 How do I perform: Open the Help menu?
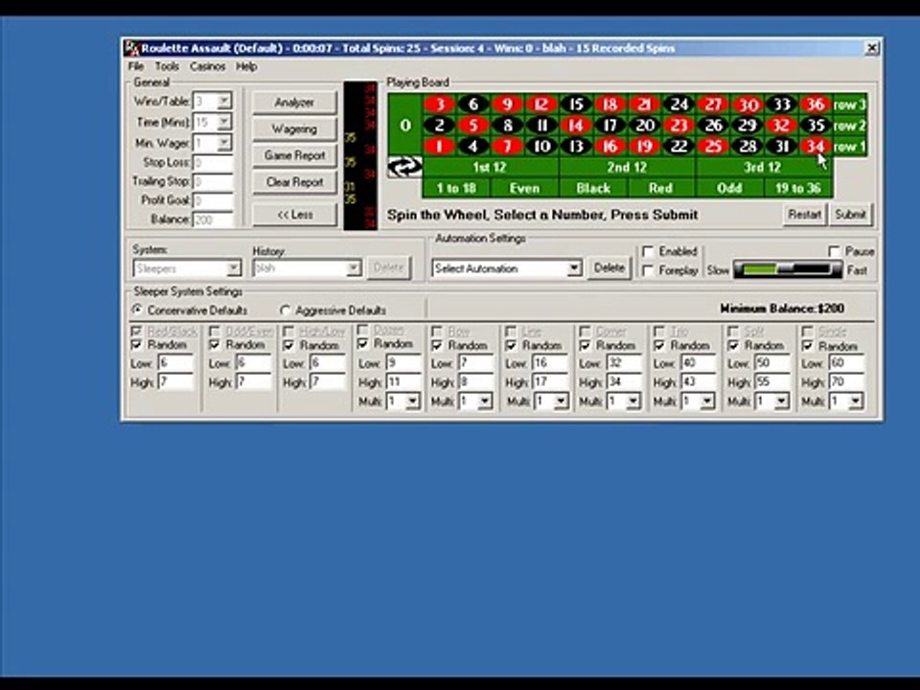(x=246, y=66)
